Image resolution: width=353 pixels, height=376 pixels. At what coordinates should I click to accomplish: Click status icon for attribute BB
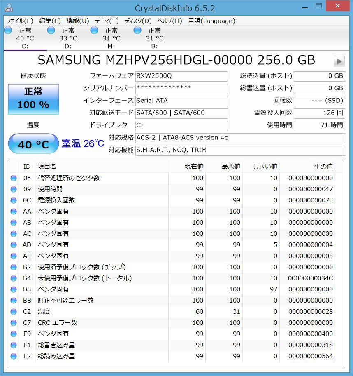[x=14, y=301]
